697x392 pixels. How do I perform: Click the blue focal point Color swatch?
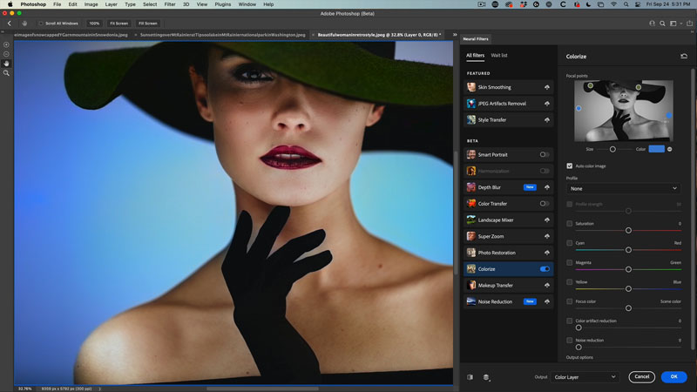point(656,149)
